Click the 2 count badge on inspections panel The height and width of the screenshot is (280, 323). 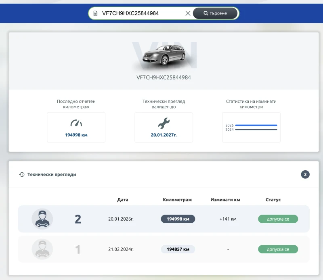point(306,174)
